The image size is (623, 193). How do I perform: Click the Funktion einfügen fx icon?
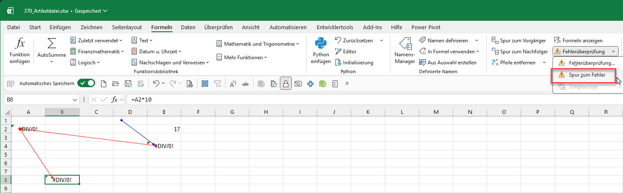tap(20, 44)
